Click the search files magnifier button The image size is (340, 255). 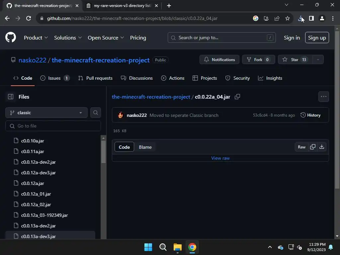click(95, 113)
